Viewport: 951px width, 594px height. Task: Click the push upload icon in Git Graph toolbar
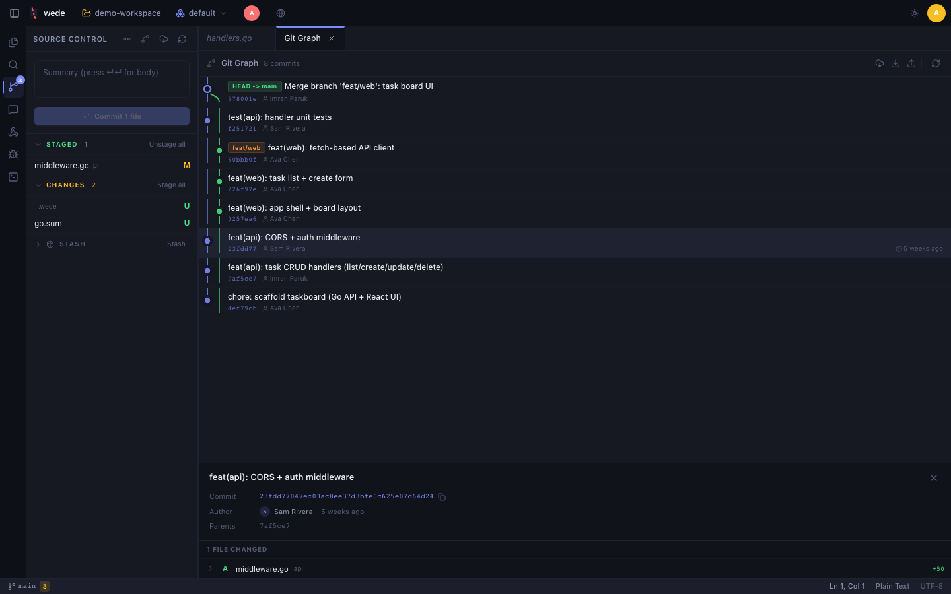(911, 63)
